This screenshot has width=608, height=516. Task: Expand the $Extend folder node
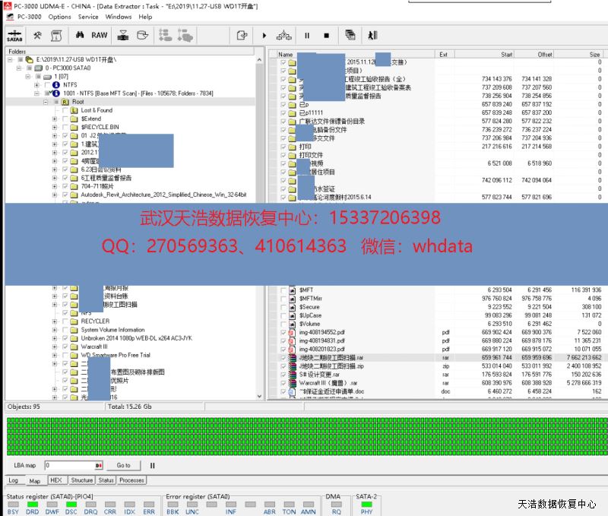coord(55,119)
